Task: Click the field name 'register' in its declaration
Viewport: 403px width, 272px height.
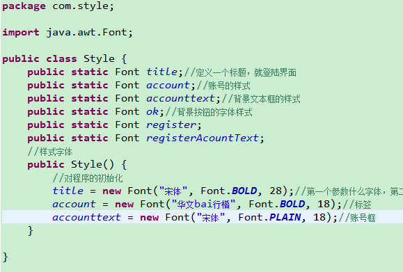Action: (x=171, y=125)
